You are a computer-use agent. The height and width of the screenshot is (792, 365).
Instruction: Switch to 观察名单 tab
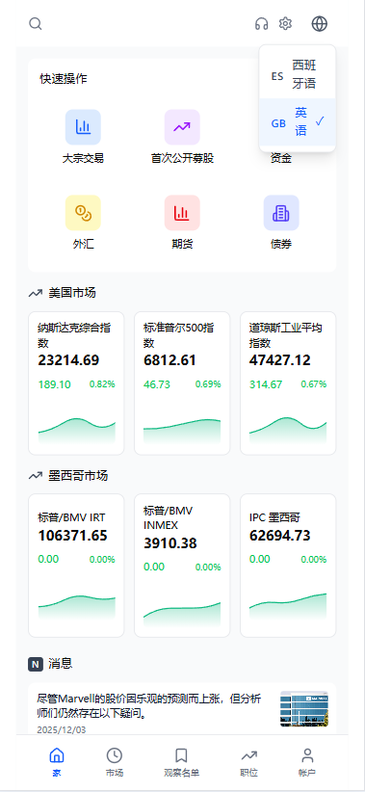(181, 762)
